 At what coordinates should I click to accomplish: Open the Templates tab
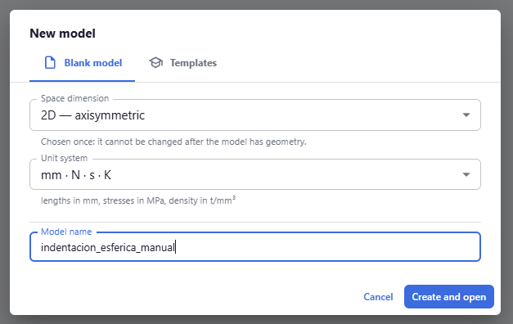[x=183, y=63]
